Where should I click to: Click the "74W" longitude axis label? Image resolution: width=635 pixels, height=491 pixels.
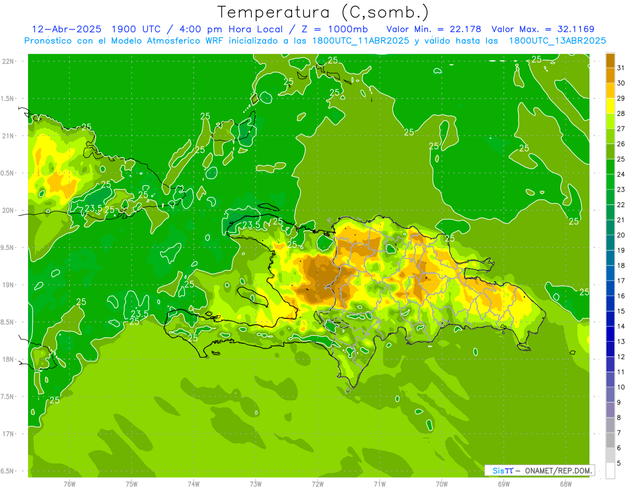tap(193, 484)
